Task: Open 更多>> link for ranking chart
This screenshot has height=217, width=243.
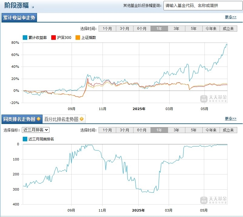Action: pyautogui.click(x=231, y=119)
